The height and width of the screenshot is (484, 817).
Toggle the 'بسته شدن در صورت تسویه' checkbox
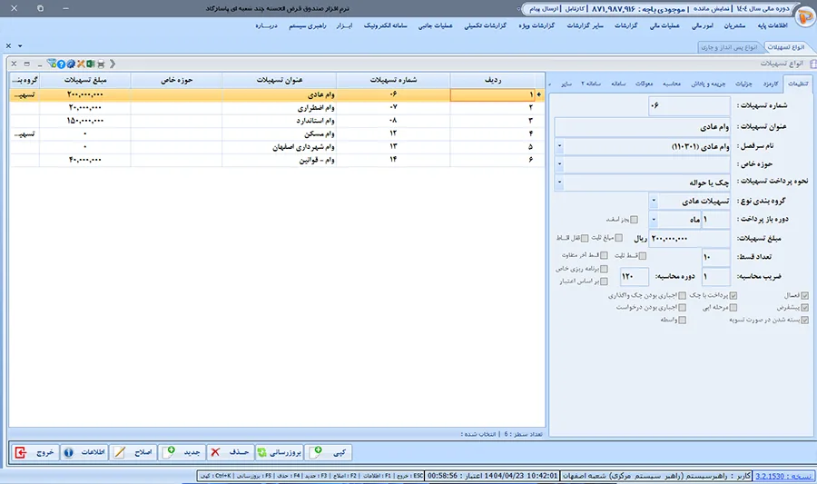point(805,320)
